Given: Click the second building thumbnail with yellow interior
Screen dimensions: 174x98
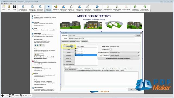Looking at the screenshot, I should tap(93, 25).
